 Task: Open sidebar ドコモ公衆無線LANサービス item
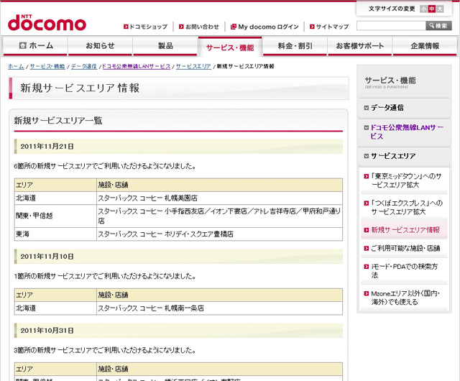(x=407, y=132)
